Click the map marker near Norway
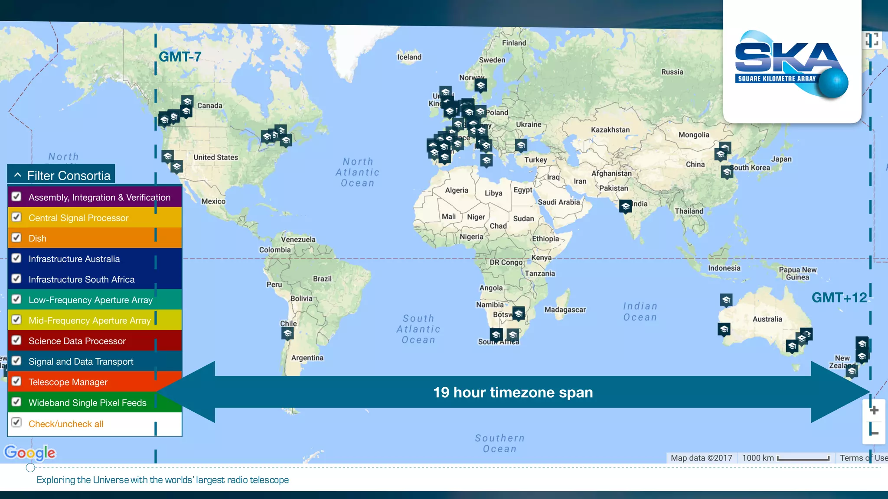Image resolution: width=888 pixels, height=499 pixels. pyautogui.click(x=480, y=85)
